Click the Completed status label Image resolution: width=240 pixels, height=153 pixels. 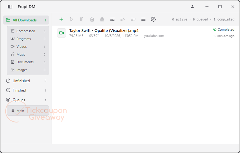click(x=226, y=29)
